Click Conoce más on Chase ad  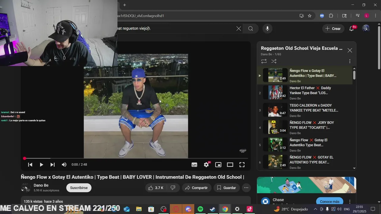coord(330,202)
